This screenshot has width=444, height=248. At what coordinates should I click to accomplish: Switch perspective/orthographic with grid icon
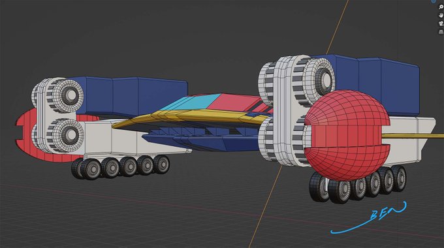(441, 32)
